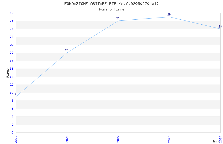Click the x-axis year label 2024
The image size is (223, 144).
[221, 139]
